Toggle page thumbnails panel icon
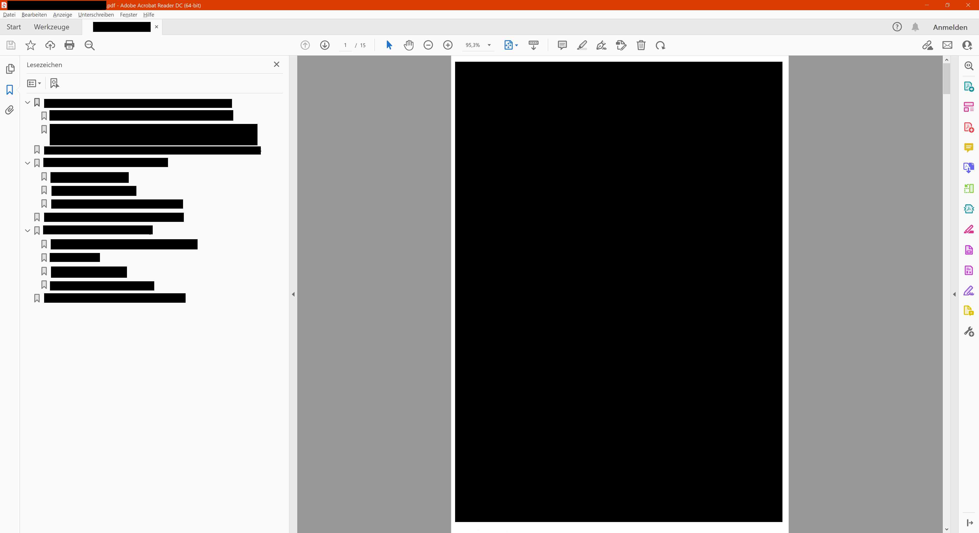Image resolution: width=979 pixels, height=533 pixels. tap(10, 69)
